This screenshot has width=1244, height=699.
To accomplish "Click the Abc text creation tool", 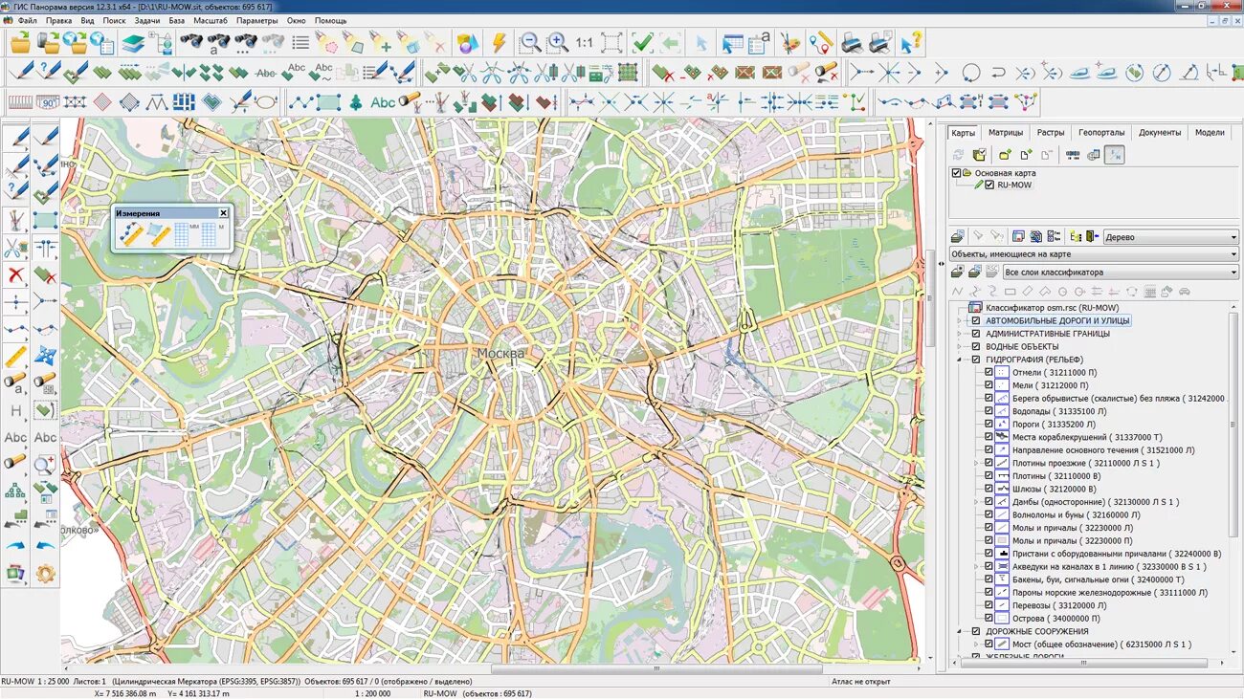I will click(383, 102).
